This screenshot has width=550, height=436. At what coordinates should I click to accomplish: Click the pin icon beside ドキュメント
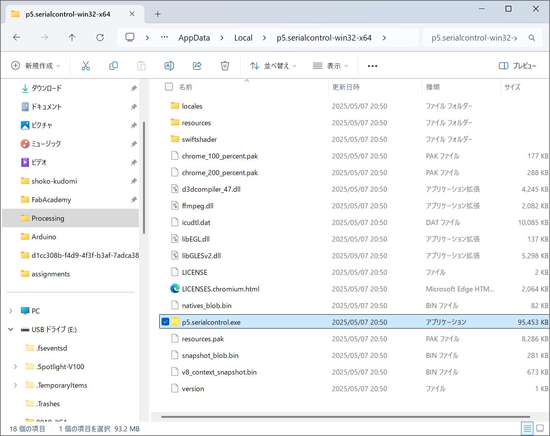pyautogui.click(x=134, y=107)
